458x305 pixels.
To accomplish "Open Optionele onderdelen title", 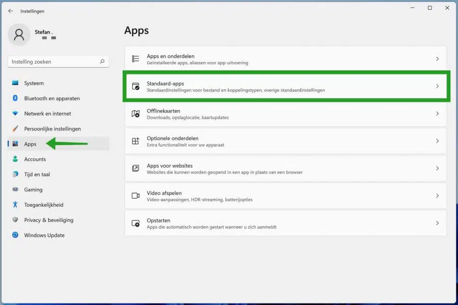I will 173,138.
